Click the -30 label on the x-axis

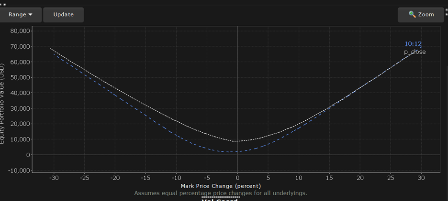53,178
